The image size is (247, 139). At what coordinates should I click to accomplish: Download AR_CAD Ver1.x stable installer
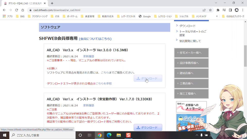click(x=148, y=127)
